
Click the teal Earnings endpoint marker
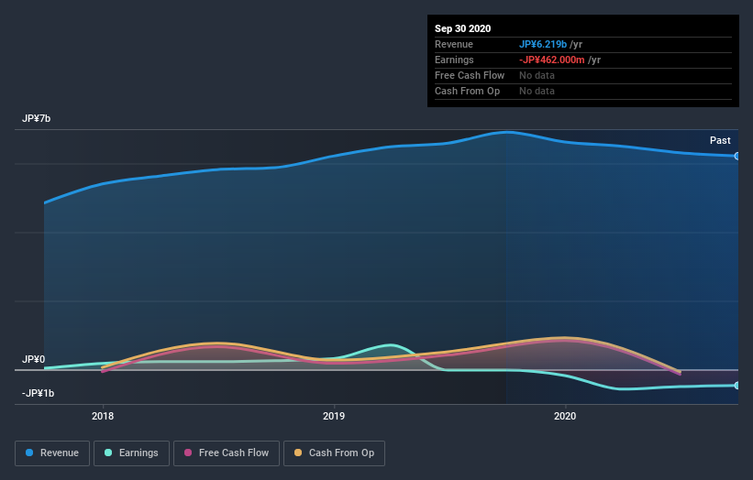[736, 385]
